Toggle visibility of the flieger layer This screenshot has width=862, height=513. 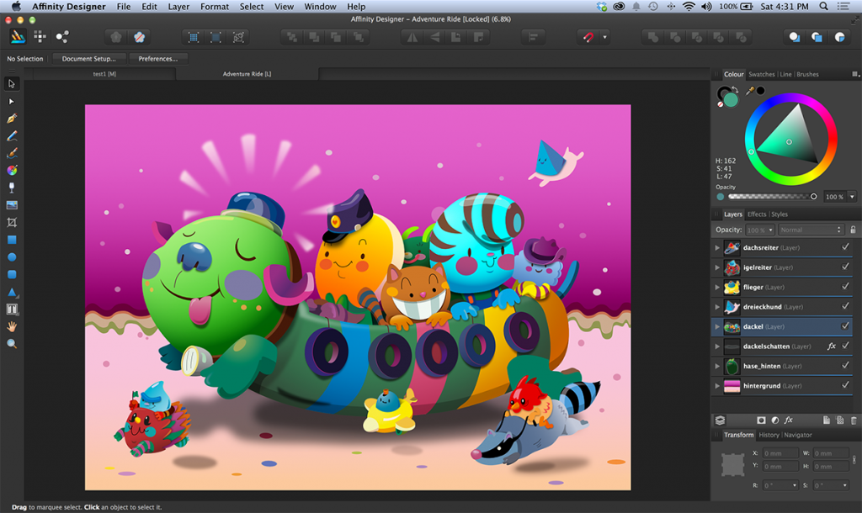845,288
